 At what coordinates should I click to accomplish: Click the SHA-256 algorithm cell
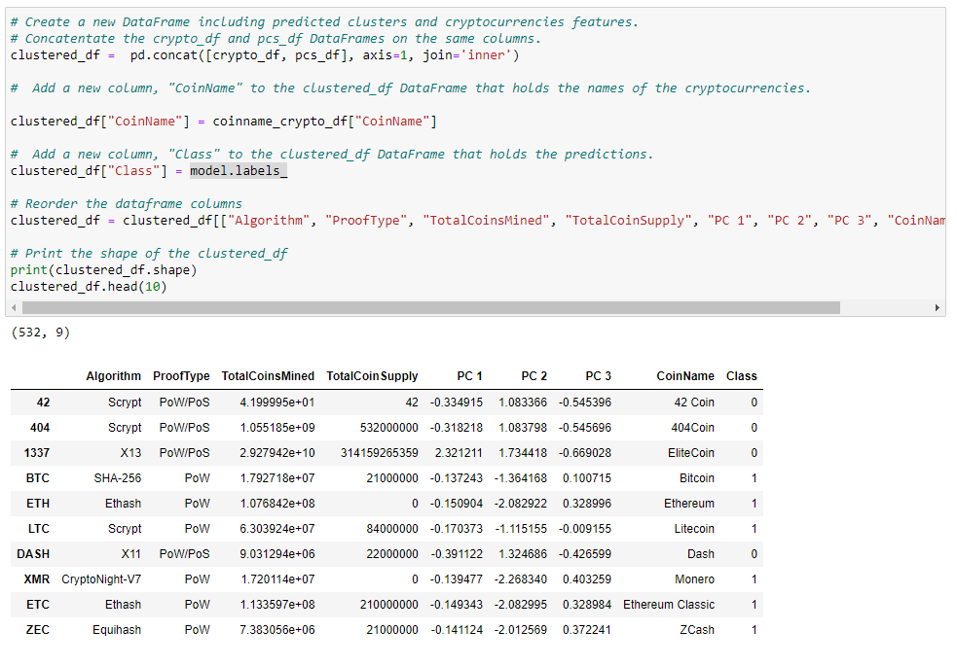point(117,478)
